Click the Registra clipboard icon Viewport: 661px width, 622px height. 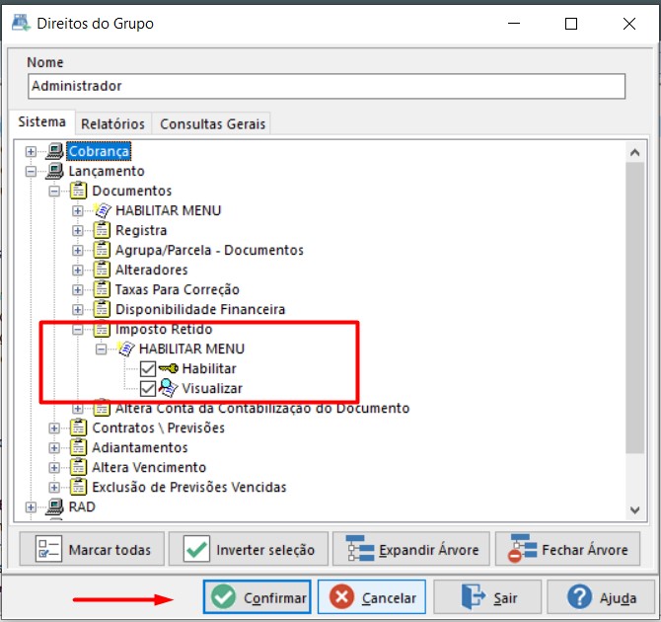tap(102, 230)
